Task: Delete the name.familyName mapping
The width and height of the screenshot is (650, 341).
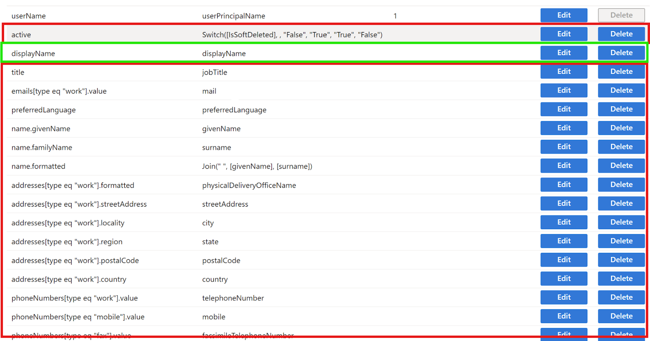Action: tap(621, 147)
